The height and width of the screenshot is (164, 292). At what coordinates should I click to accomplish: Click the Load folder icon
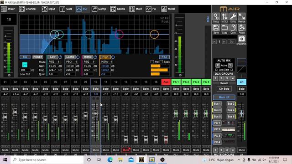tap(224, 28)
